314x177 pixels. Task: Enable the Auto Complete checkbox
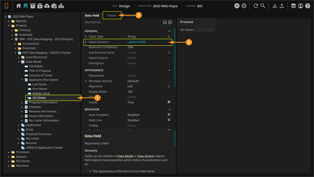coord(169,115)
